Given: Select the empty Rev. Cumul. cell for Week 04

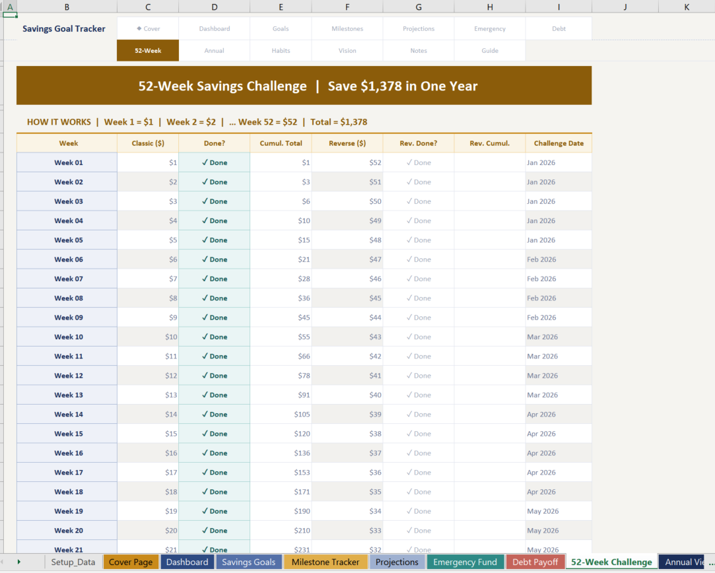Looking at the screenshot, I should click(490, 220).
